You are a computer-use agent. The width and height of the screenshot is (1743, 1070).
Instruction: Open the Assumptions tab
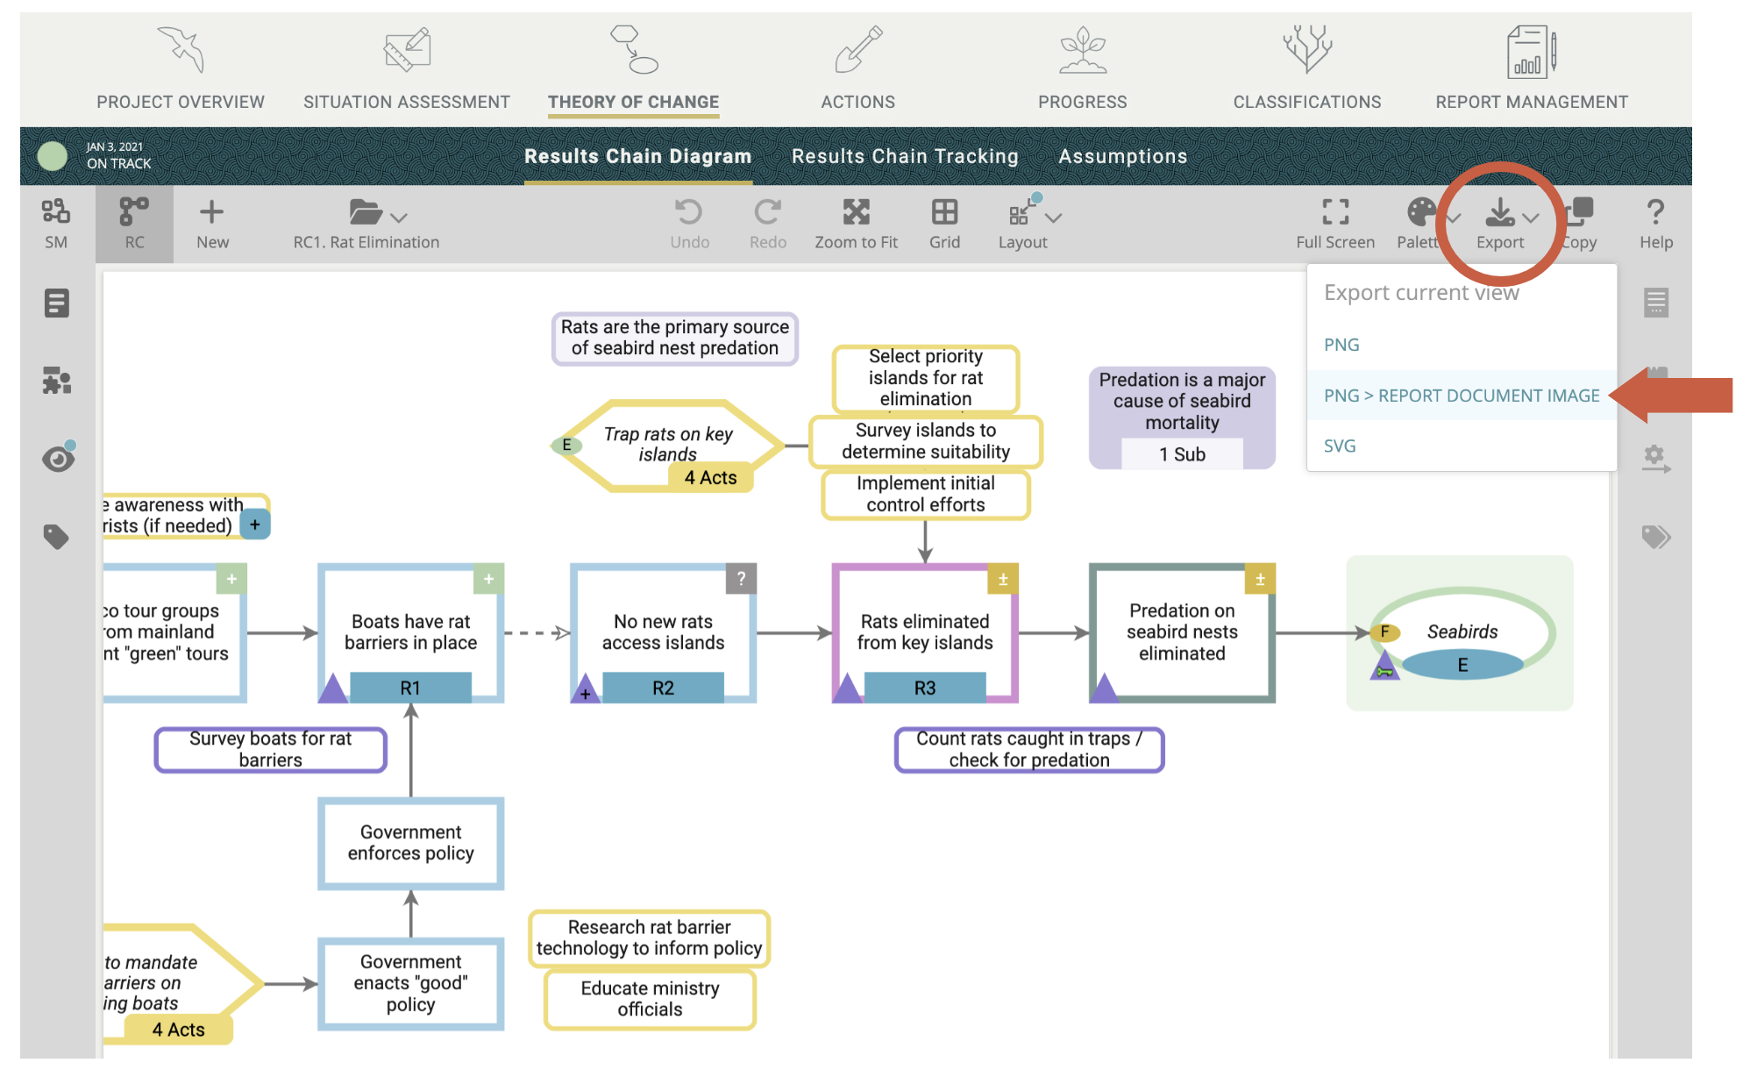(1122, 156)
